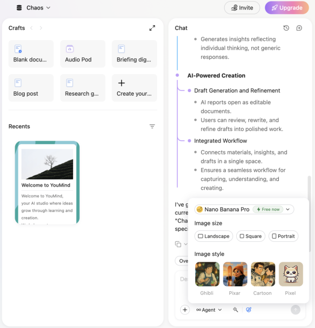This screenshot has width=315, height=328.
Task: Click the magic wand tools icon
Action: 236,310
